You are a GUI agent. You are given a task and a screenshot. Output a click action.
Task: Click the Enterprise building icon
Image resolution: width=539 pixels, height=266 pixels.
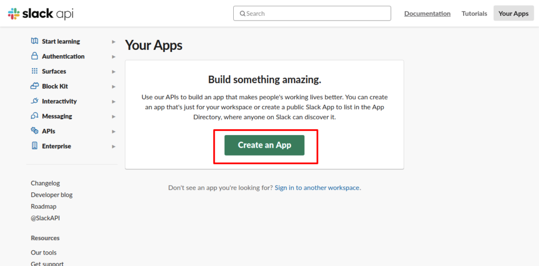(x=35, y=146)
